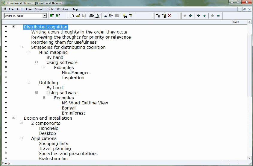Collapse the Applications branch
This screenshot has height=166, width=253.
21,138
